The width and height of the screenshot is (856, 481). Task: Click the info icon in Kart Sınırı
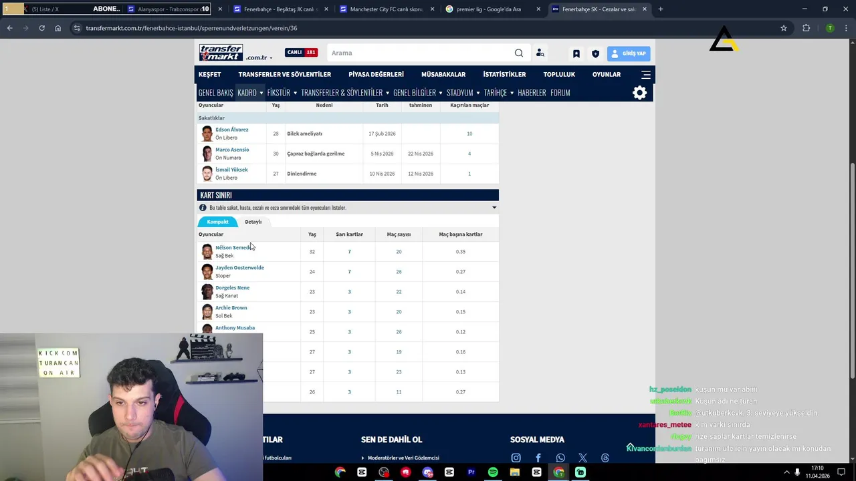(203, 208)
